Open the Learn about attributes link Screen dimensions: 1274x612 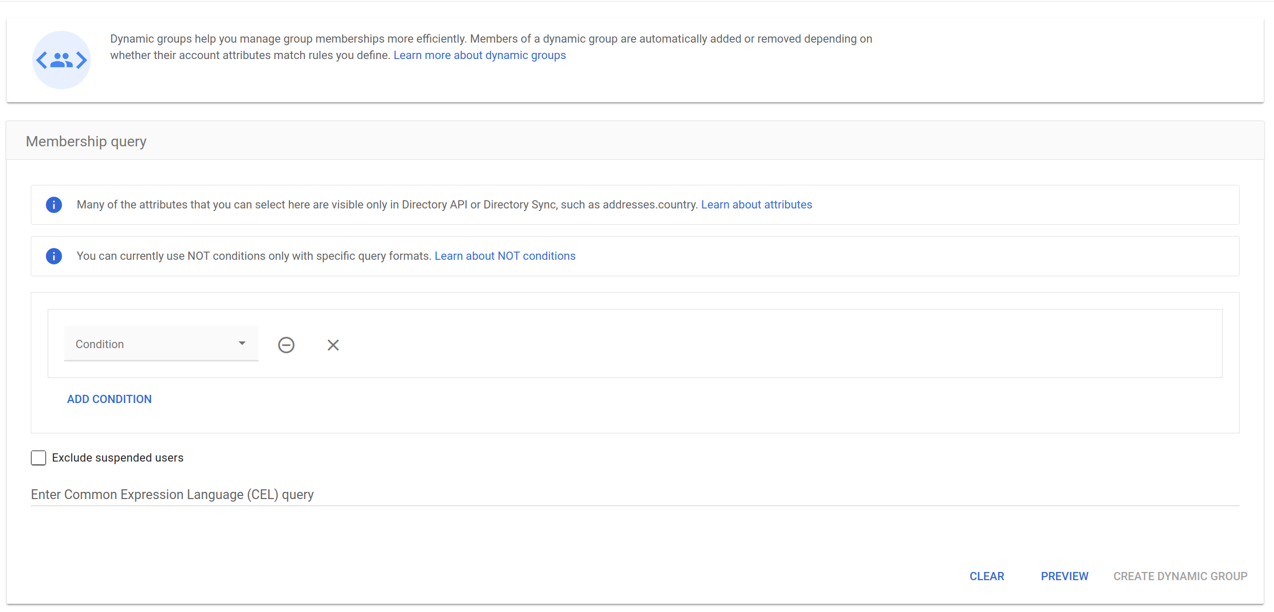(x=756, y=205)
